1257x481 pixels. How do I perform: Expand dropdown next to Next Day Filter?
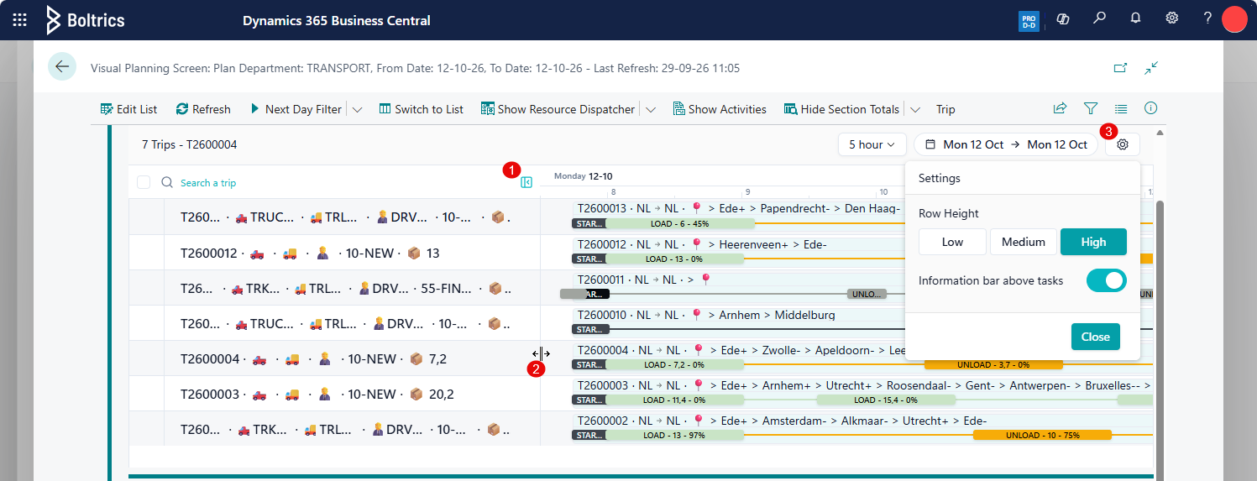pos(357,109)
